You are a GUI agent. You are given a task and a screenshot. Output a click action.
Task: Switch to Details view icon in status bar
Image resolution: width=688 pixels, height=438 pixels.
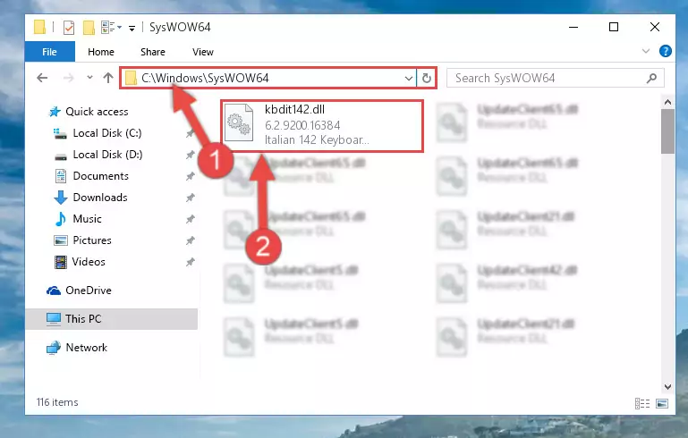tap(642, 403)
